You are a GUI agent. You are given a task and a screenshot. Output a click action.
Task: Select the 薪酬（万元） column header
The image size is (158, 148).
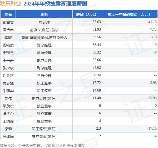pos(87,14)
